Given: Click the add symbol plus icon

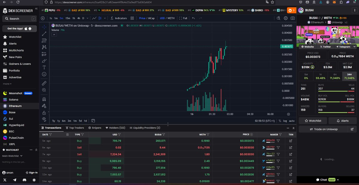Looking at the screenshot, I should click(43, 18).
